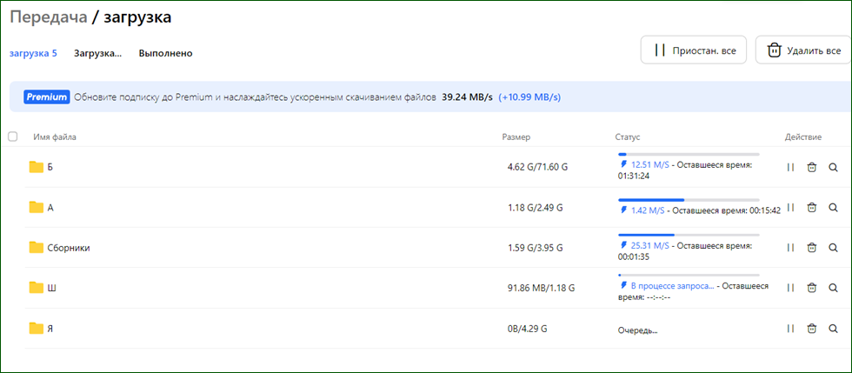Click the progress bar of folder Б
This screenshot has height=373, width=852.
689,155
